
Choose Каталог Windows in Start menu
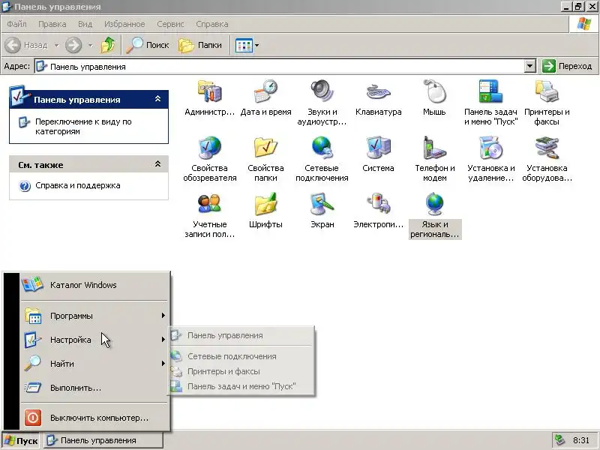[x=94, y=285]
